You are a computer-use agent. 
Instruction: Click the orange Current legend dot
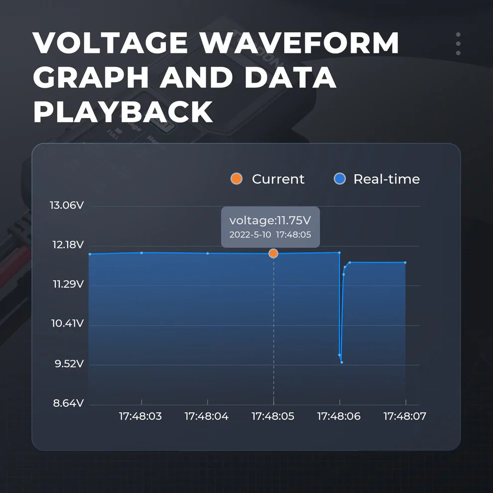click(x=237, y=179)
